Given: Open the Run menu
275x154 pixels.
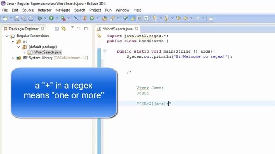Looking at the screenshot, I should point(108,10).
